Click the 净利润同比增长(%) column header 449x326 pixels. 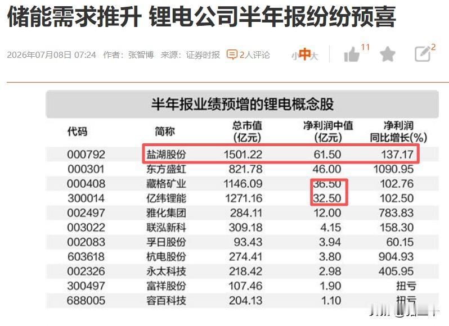click(398, 132)
